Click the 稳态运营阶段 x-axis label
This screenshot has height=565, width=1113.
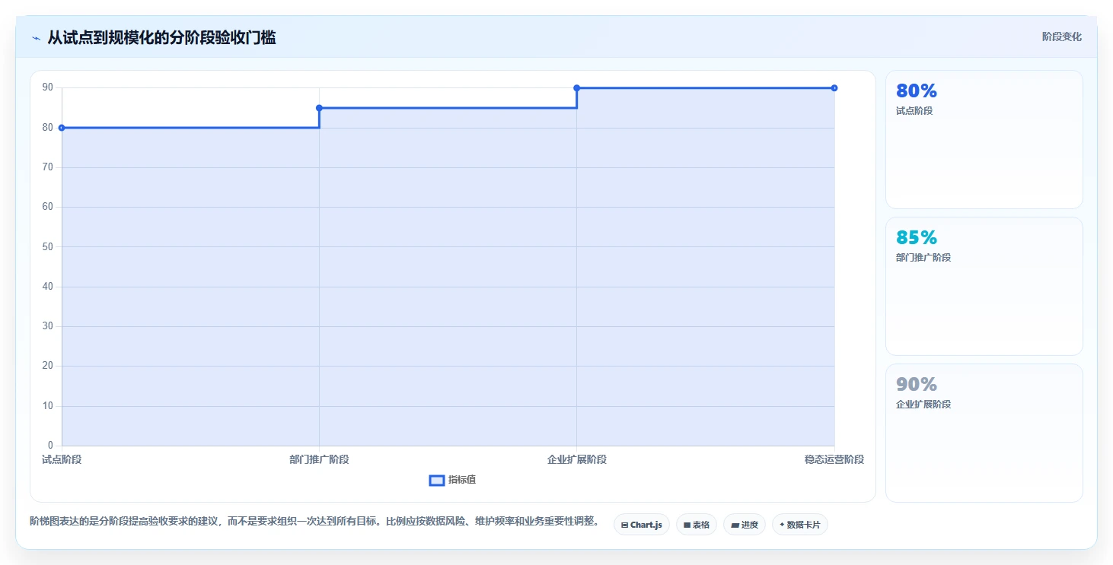(834, 460)
